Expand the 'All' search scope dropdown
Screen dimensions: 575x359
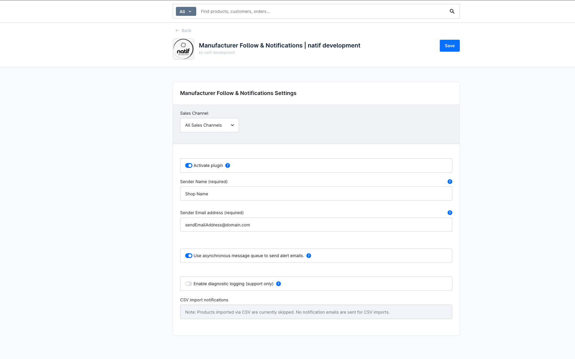click(x=185, y=11)
